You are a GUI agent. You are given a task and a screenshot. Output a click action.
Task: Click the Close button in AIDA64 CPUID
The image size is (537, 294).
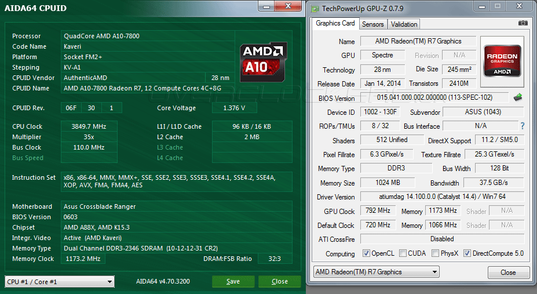(x=279, y=282)
